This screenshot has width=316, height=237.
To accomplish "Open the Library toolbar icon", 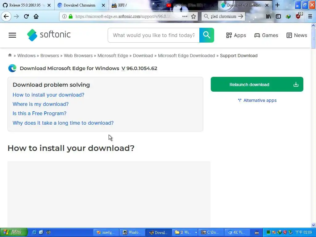I will (268, 16).
